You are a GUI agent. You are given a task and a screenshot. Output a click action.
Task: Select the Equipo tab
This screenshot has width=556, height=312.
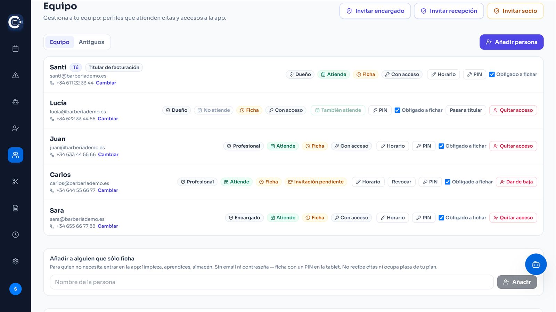click(59, 42)
